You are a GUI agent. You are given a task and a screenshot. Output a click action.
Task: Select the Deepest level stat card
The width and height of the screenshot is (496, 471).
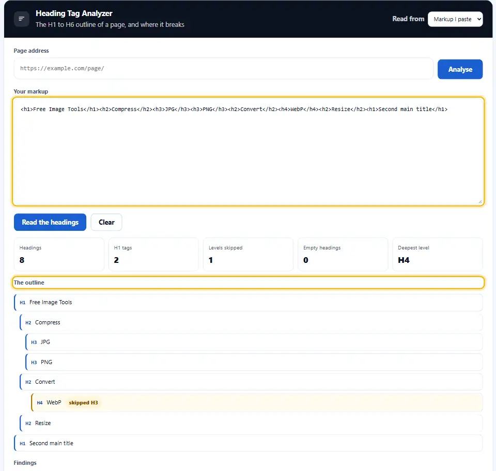click(x=438, y=255)
